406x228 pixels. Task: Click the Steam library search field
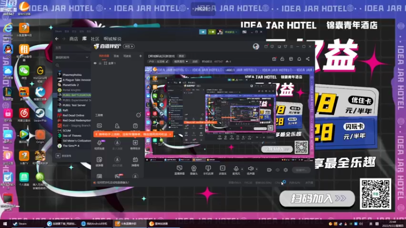click(72, 65)
